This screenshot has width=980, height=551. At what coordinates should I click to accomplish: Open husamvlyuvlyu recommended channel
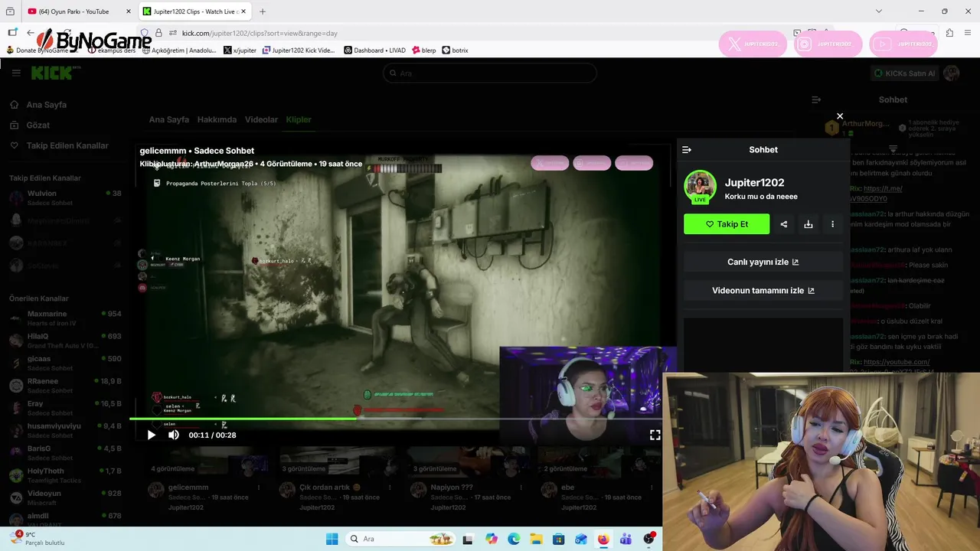coord(65,430)
